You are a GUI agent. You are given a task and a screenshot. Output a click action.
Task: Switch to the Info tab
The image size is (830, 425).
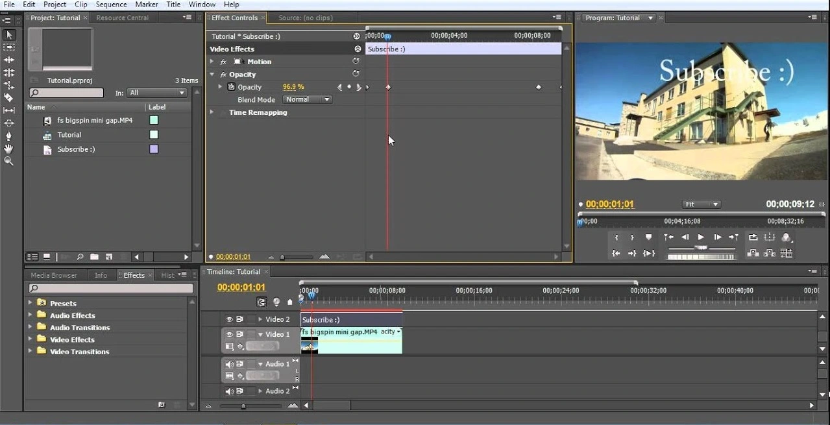[x=101, y=275]
